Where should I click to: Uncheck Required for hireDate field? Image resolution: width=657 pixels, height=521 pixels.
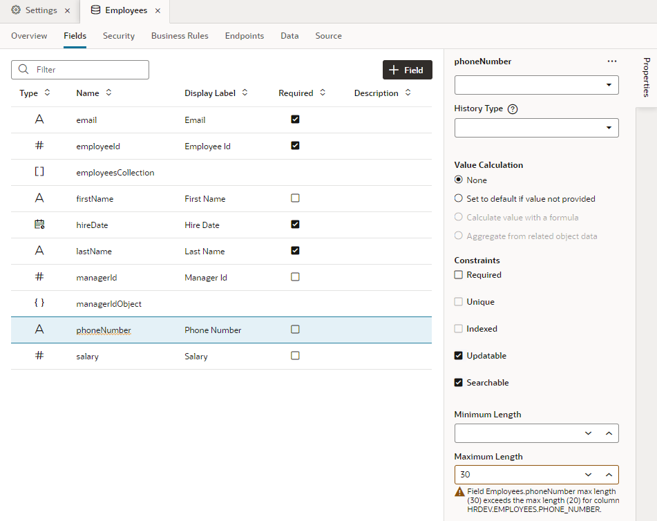295,225
